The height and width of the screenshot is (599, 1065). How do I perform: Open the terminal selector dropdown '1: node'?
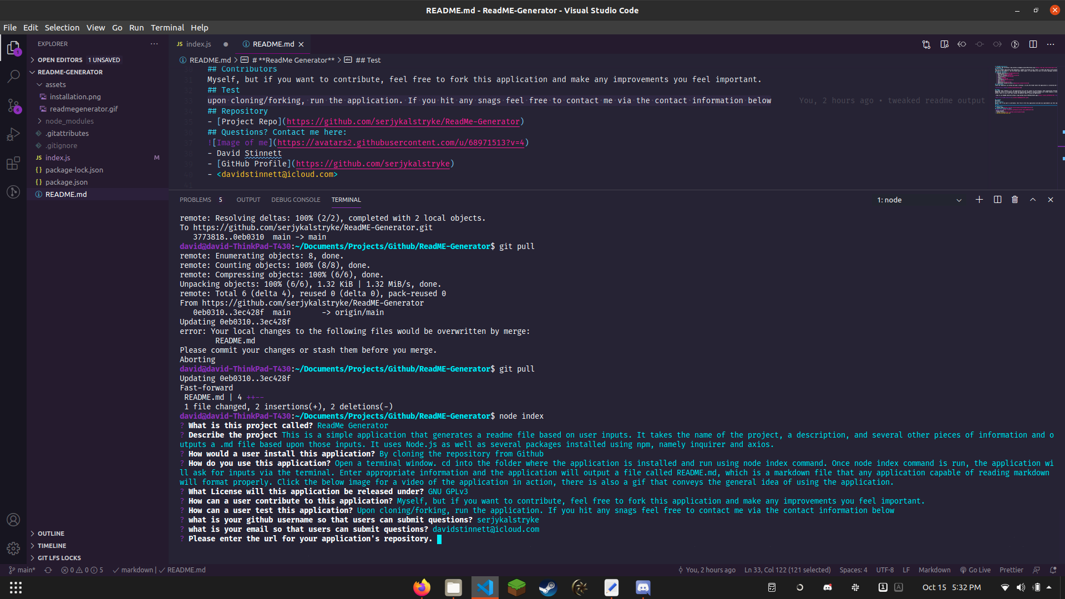tap(919, 200)
